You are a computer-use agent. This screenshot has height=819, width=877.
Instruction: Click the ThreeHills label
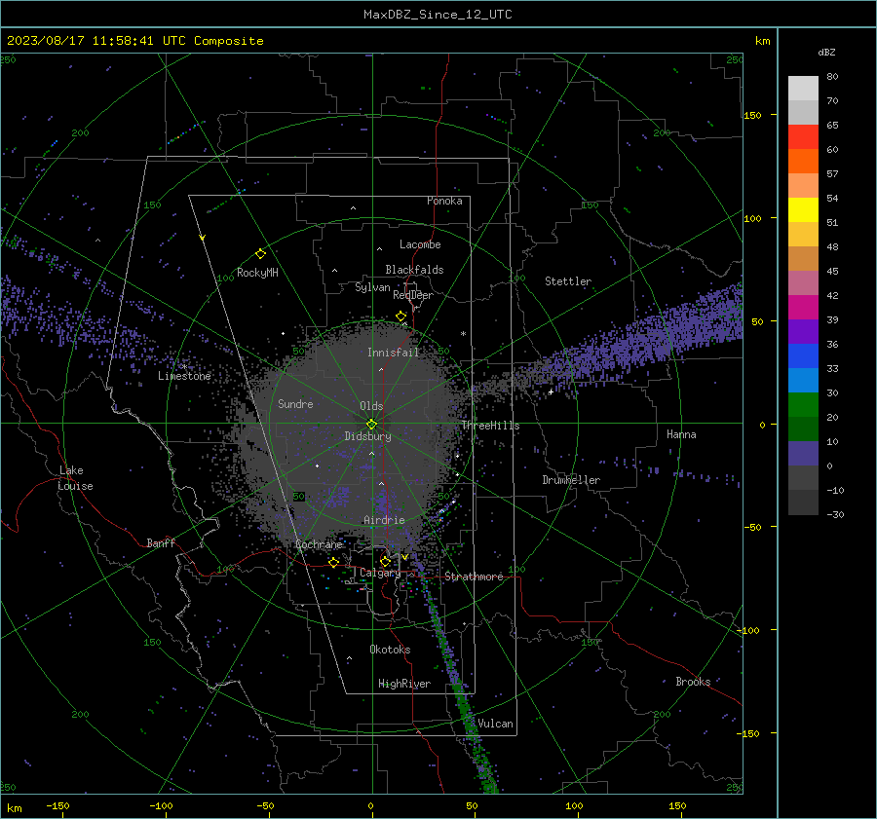coord(490,426)
